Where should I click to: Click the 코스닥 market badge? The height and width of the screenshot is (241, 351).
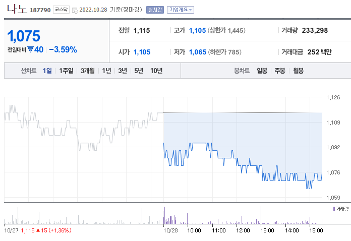(61, 10)
